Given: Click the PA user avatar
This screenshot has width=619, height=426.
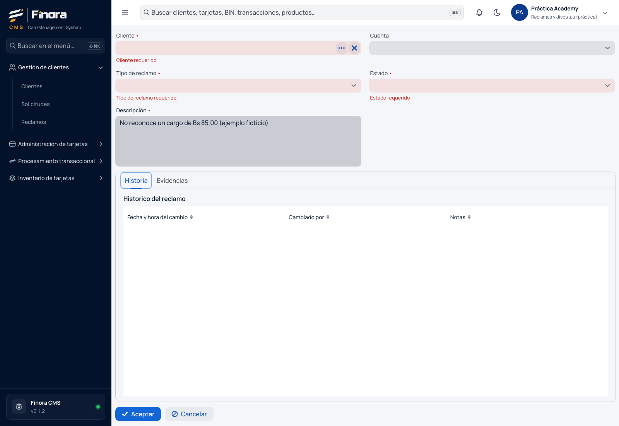Looking at the screenshot, I should coord(520,12).
